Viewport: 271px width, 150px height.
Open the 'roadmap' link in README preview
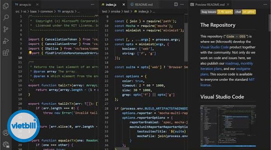[232, 64]
